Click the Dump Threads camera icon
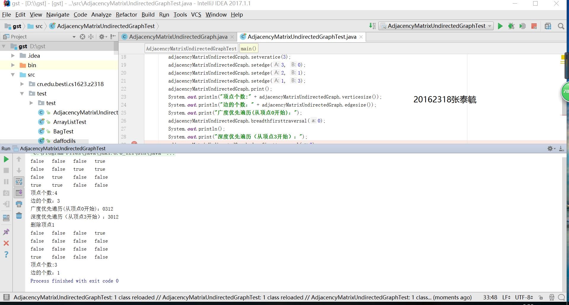Viewport: 569px width, 305px height. [6, 193]
